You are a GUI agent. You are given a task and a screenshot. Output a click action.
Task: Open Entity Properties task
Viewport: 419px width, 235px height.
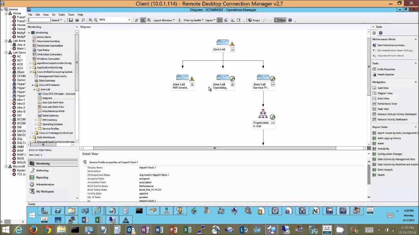386,69
